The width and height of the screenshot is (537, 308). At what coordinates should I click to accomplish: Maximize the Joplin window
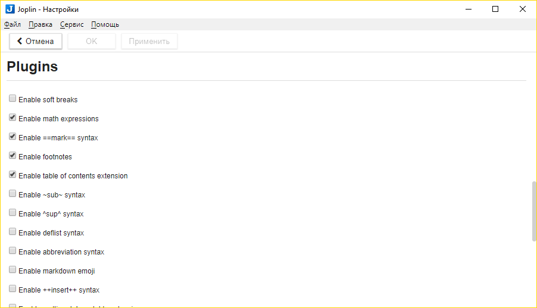495,10
